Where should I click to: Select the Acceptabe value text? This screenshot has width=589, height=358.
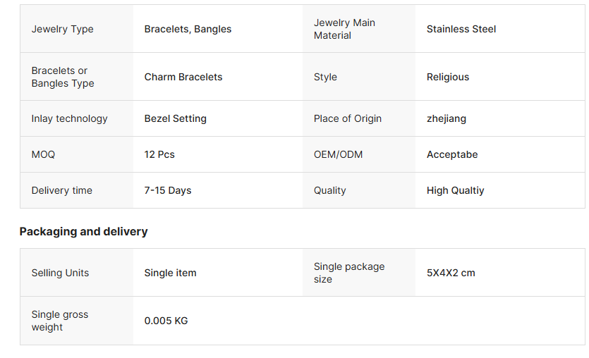(452, 154)
